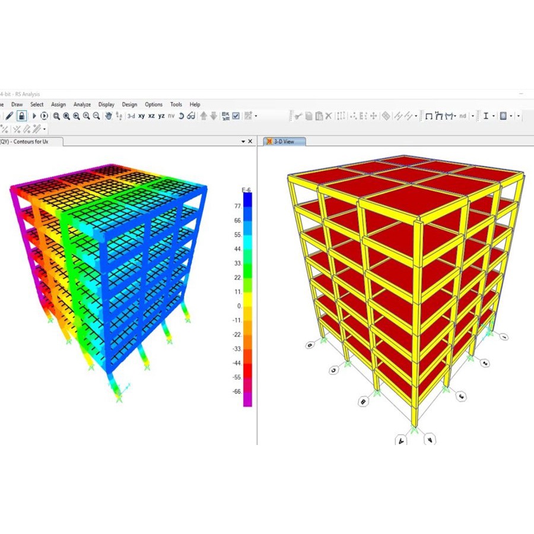534x534 pixels.
Task: Click the perspective glasses icon
Action: point(191,116)
